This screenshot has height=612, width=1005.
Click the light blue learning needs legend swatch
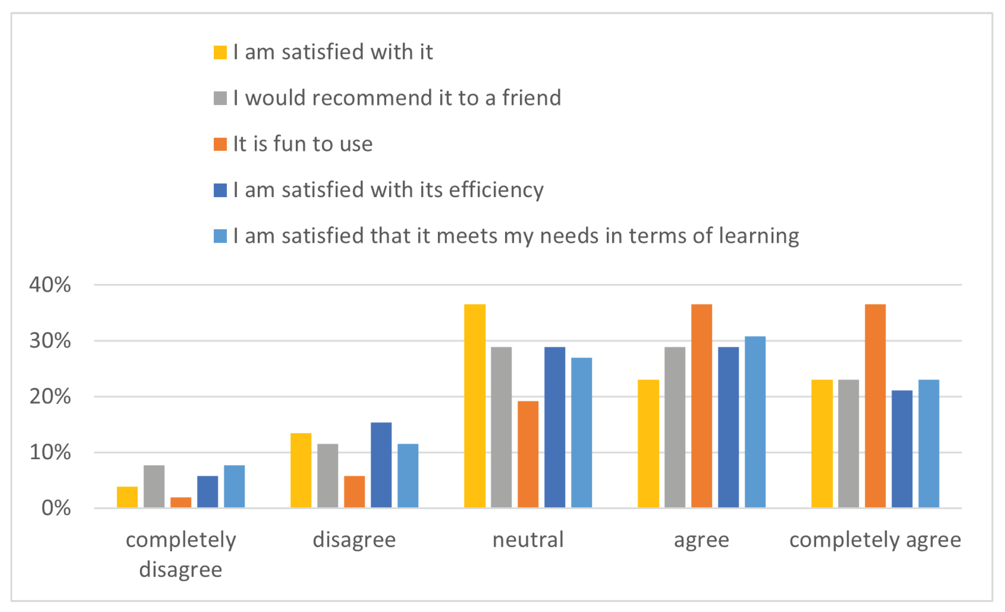(220, 236)
